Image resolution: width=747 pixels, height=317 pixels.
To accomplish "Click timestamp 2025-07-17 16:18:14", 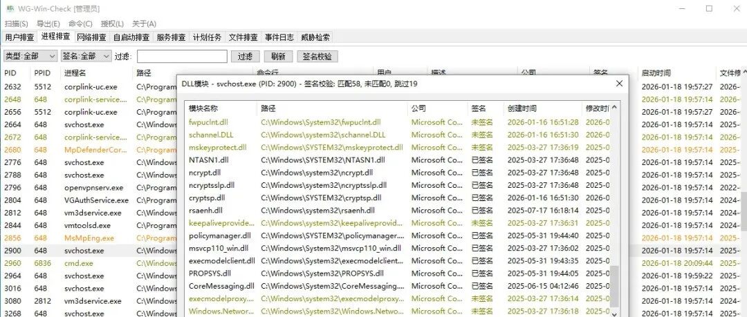I will tap(543, 211).
